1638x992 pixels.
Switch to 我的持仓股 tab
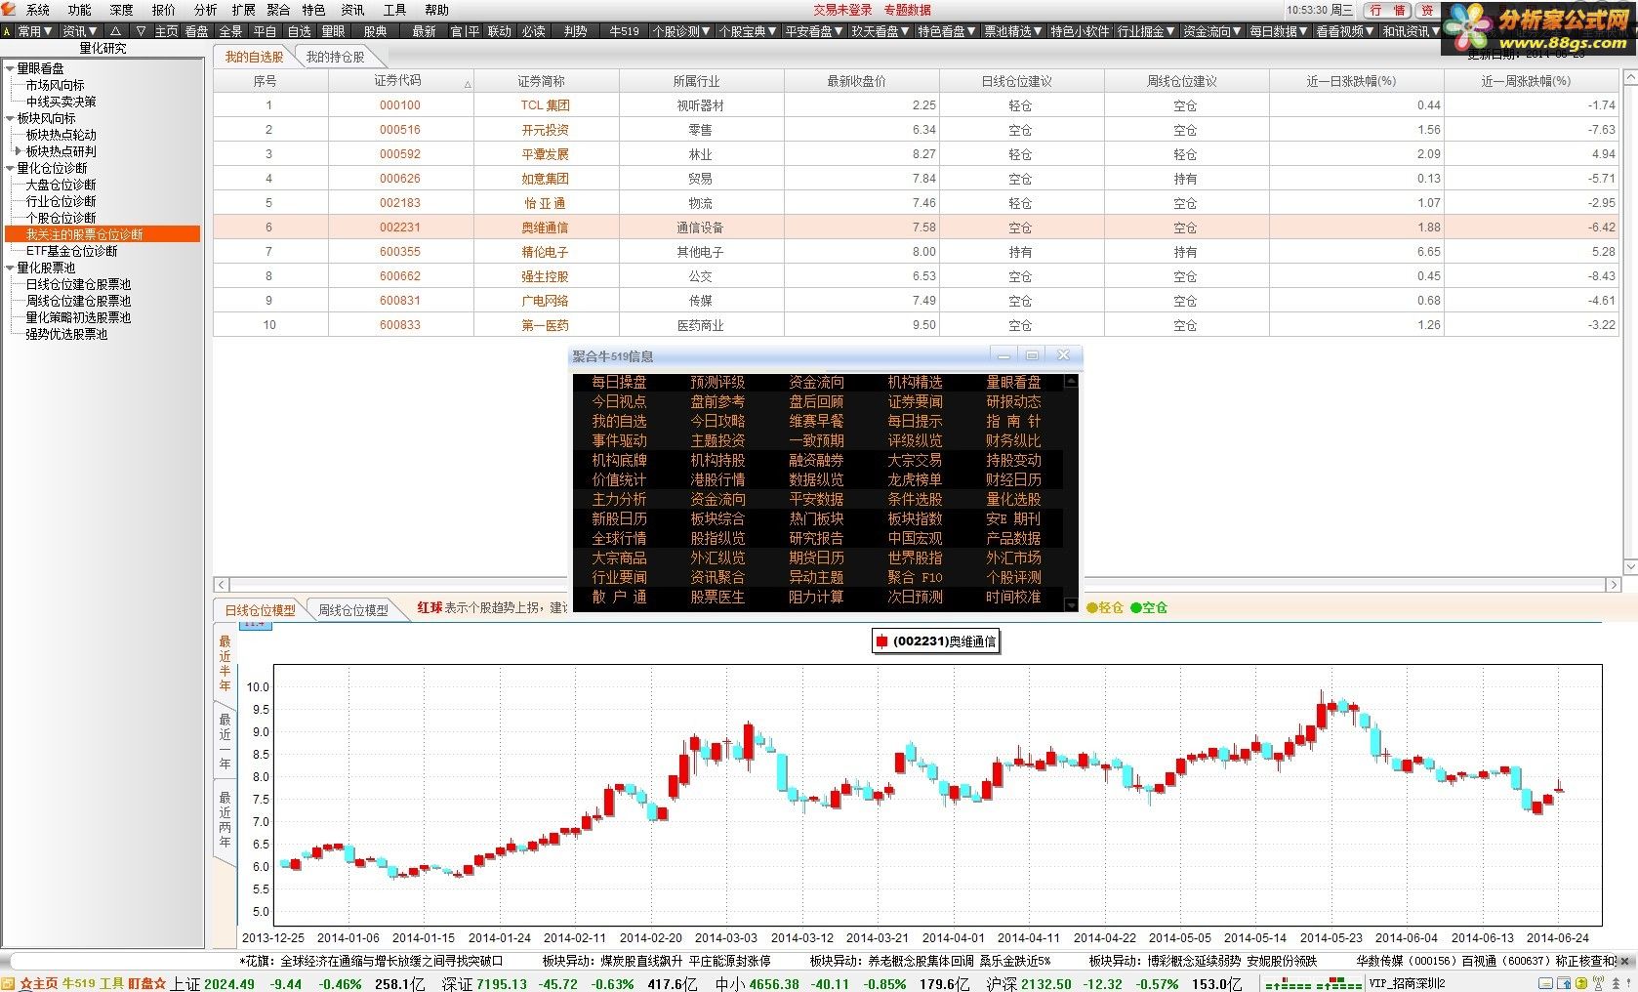coord(335,57)
